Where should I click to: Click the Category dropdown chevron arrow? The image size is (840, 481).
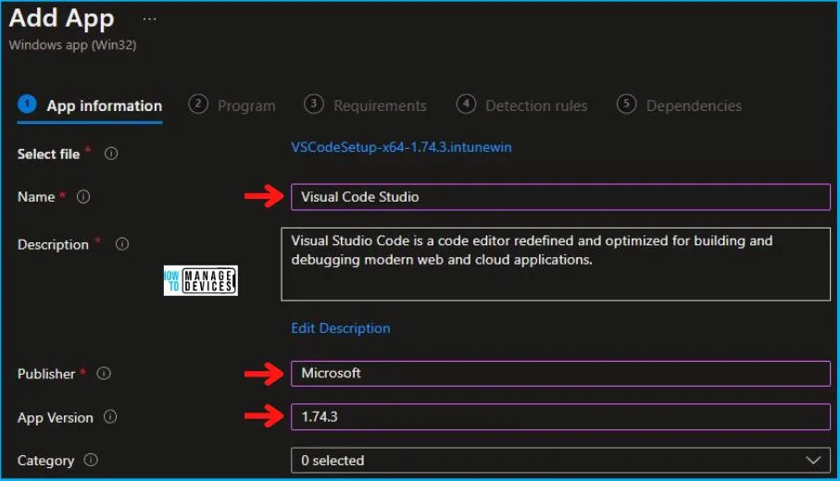(813, 460)
